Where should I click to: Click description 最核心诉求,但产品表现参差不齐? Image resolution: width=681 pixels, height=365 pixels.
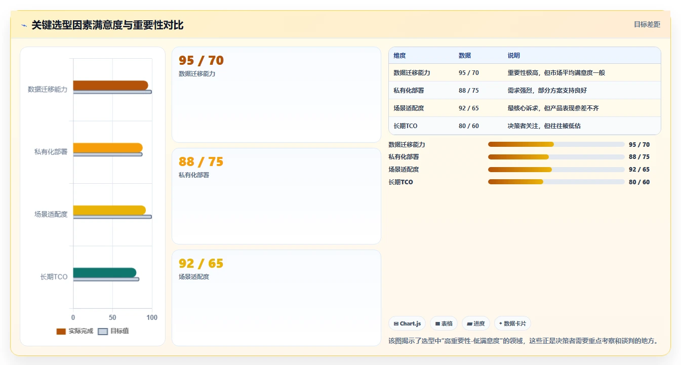point(553,108)
